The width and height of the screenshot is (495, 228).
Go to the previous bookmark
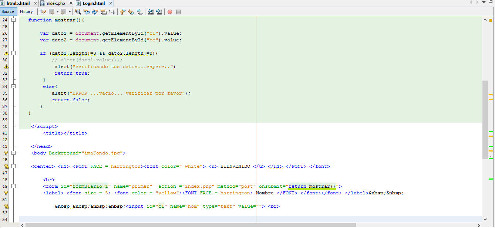pyautogui.click(x=123, y=12)
